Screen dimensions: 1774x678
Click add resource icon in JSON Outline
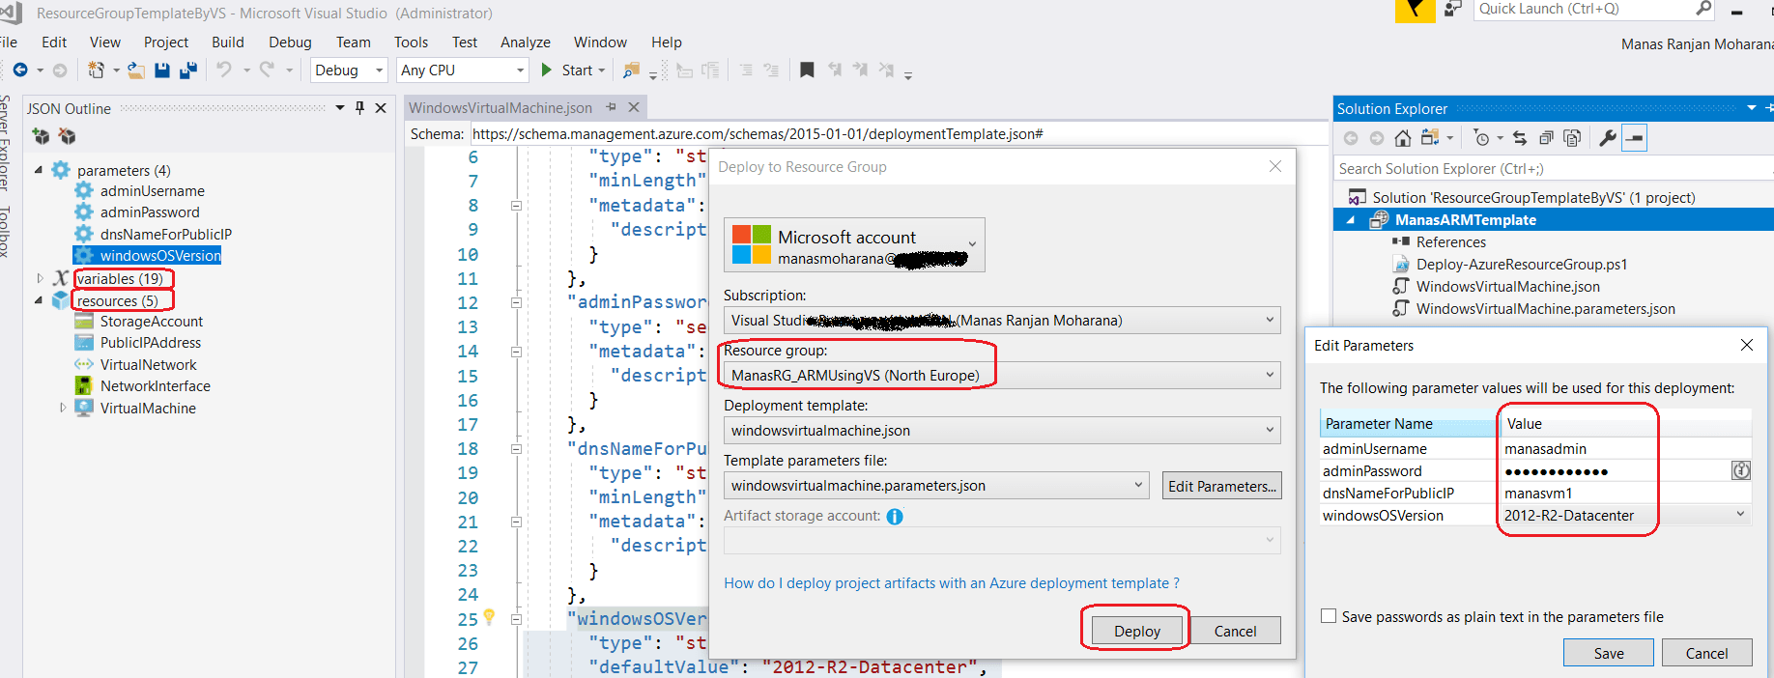coord(41,136)
